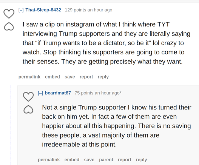Click embed under beardmat87's reply
Screen dimensions: 199x165
[x=72, y=160]
